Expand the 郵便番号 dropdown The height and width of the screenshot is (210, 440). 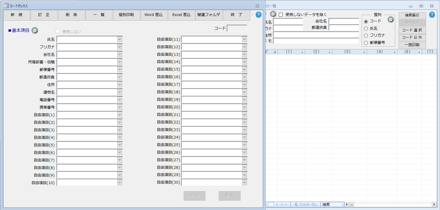[120, 69]
